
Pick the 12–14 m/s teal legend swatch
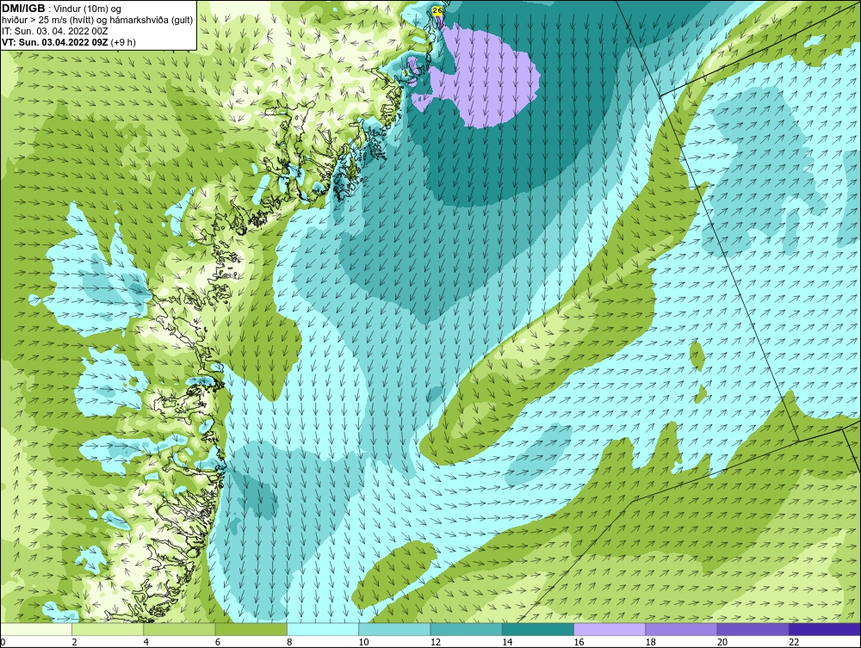[x=466, y=629]
